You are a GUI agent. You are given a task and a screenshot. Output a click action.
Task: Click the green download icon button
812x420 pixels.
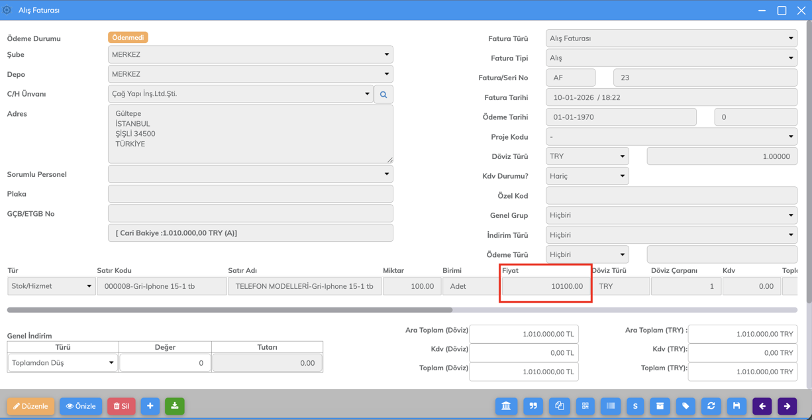point(175,406)
